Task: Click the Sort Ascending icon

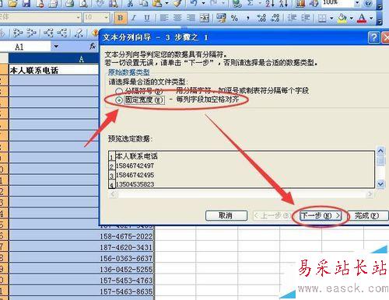Action: tap(270, 3)
